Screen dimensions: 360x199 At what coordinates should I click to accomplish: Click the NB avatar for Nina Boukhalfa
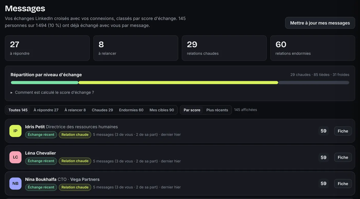click(x=15, y=184)
